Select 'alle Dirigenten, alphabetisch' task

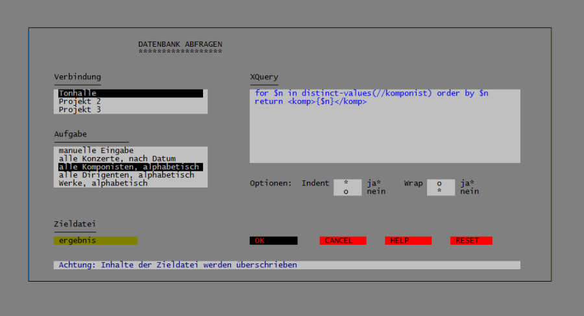pos(130,175)
